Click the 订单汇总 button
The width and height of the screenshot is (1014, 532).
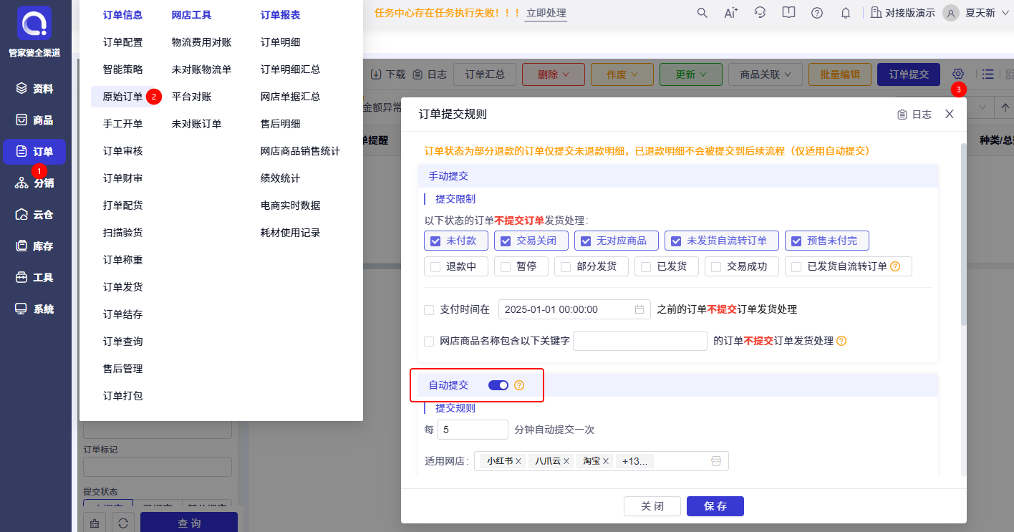point(485,74)
